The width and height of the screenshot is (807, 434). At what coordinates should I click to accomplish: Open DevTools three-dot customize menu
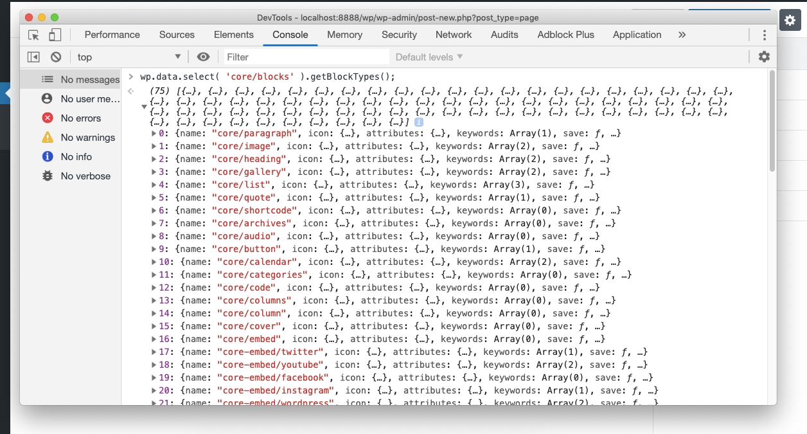[764, 35]
